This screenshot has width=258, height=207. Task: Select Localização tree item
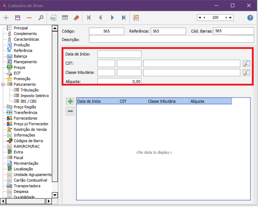point(23,169)
